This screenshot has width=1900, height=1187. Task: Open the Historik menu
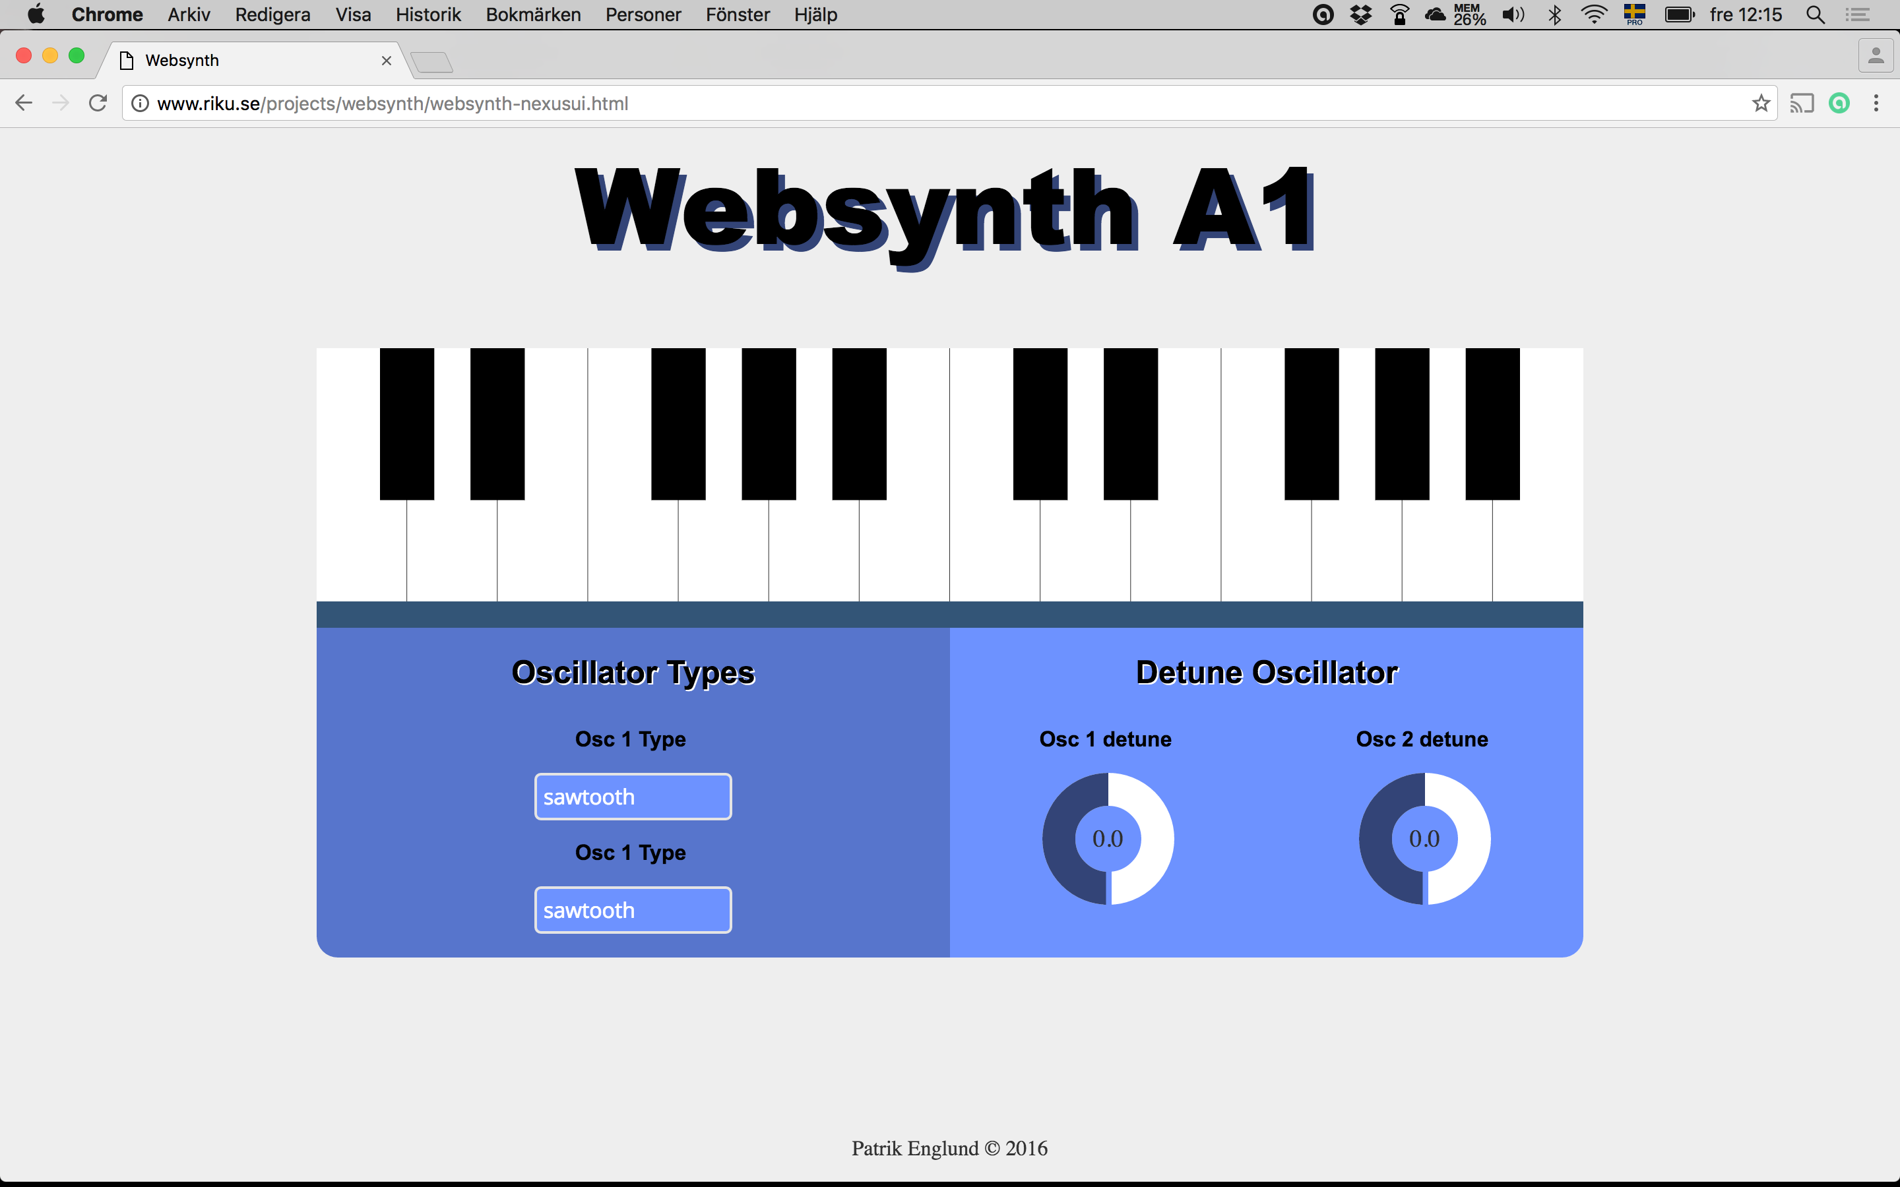pyautogui.click(x=428, y=14)
